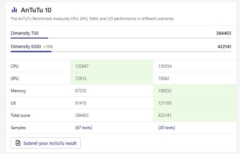The height and width of the screenshot is (154, 240).
Task: Click the Samples row label
Action: pos(18,128)
